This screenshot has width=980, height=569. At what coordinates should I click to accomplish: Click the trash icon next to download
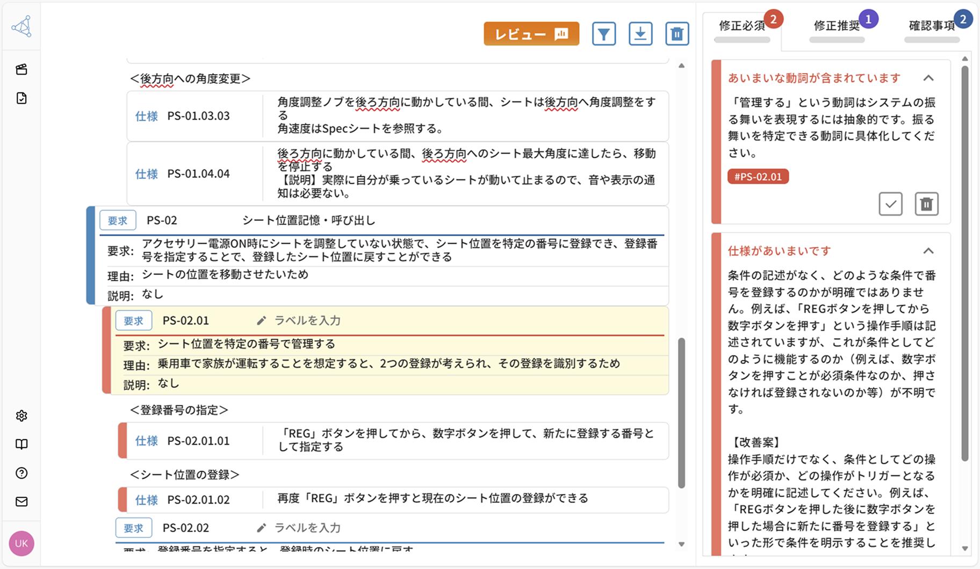(677, 34)
